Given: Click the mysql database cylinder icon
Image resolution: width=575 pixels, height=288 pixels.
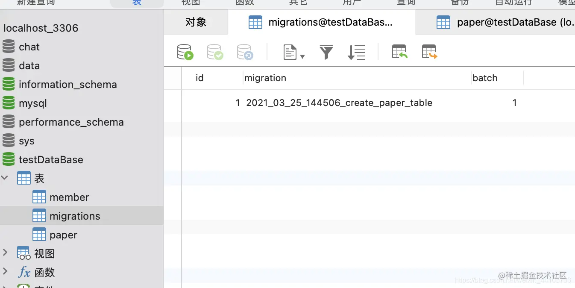Looking at the screenshot, I should pos(9,103).
